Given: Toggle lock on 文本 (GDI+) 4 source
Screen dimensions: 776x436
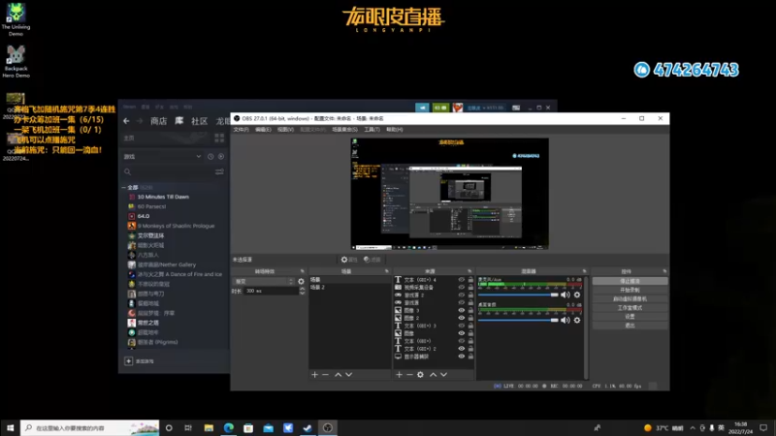Looking at the screenshot, I should [x=470, y=280].
